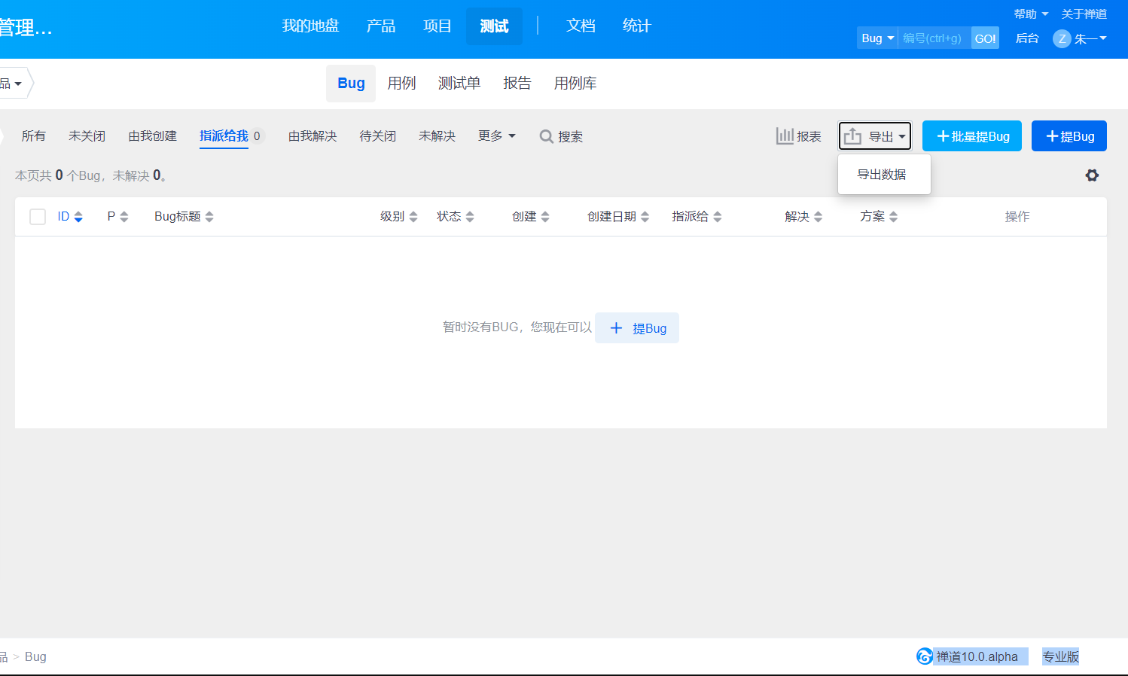
Task: Filter bugs by 未关闭
Action: (87, 136)
